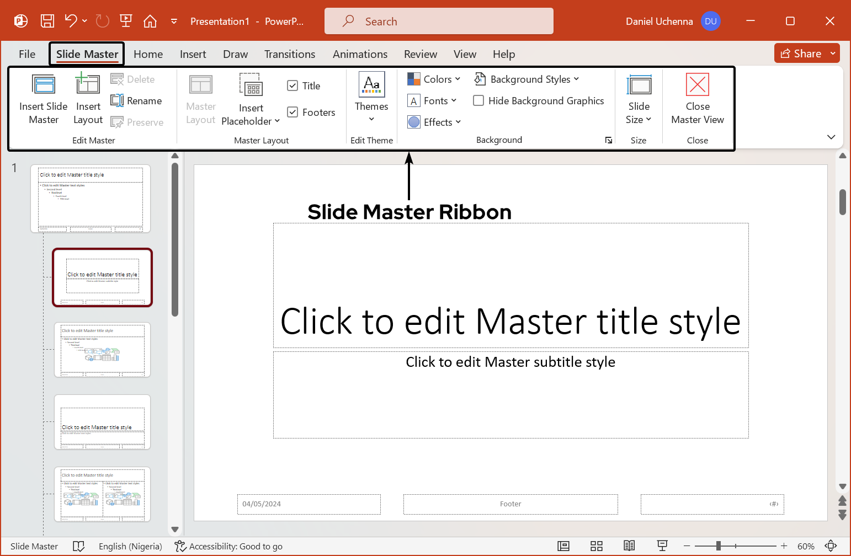This screenshot has width=851, height=556.
Task: Open the Themes gallery
Action: point(371,99)
